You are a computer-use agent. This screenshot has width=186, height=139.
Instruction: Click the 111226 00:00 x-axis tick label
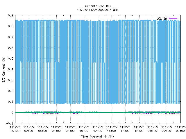point(180,129)
